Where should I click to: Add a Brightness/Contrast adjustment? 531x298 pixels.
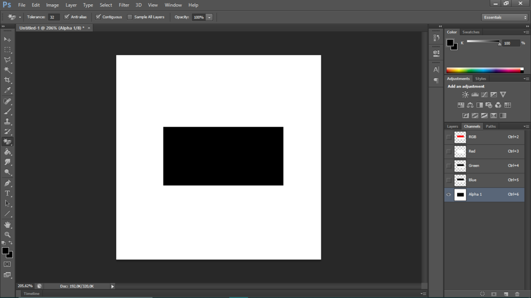pos(465,95)
